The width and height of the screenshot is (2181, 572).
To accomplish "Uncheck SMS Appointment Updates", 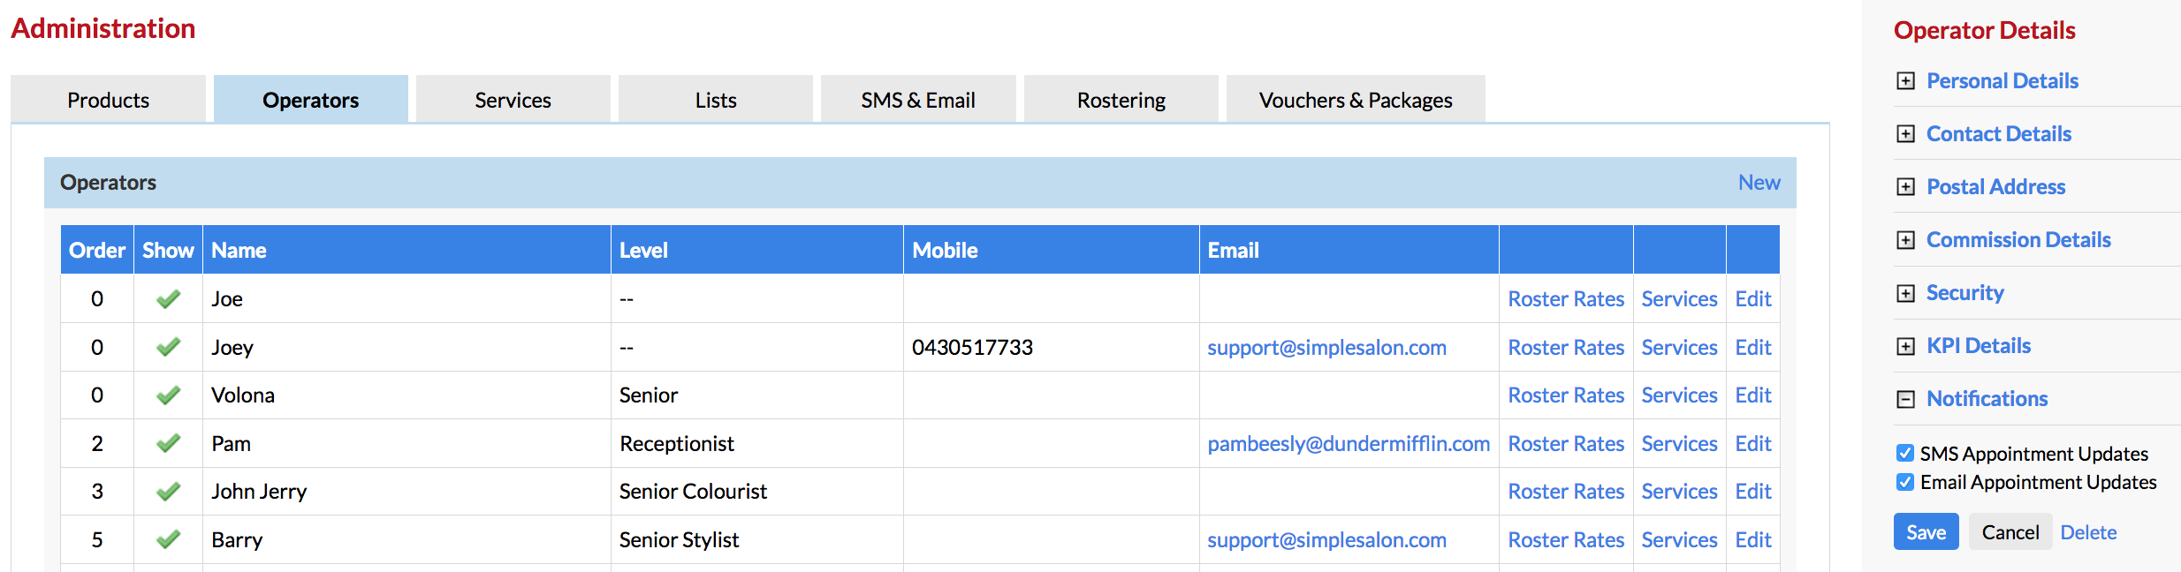I will coord(1905,454).
